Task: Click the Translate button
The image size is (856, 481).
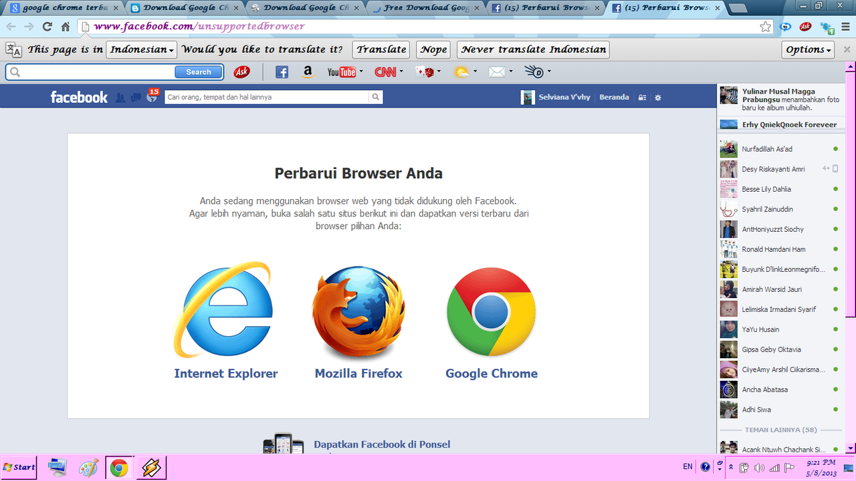Action: pos(382,49)
